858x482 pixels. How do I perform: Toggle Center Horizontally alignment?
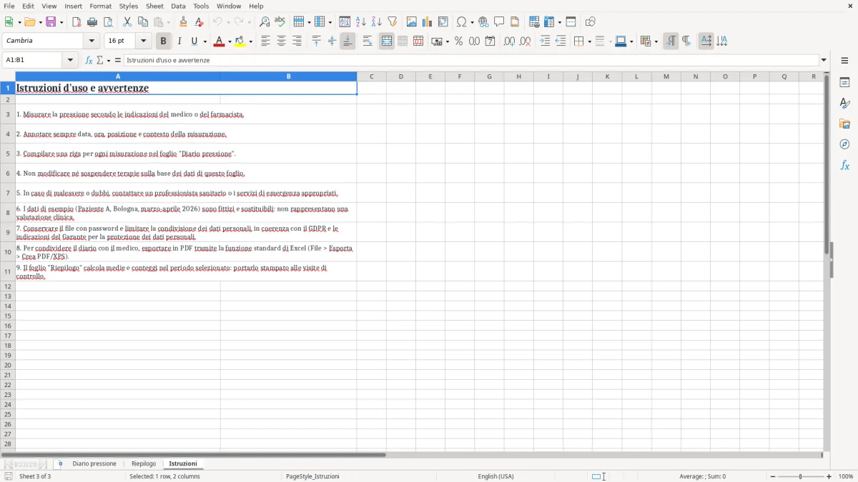(x=281, y=41)
